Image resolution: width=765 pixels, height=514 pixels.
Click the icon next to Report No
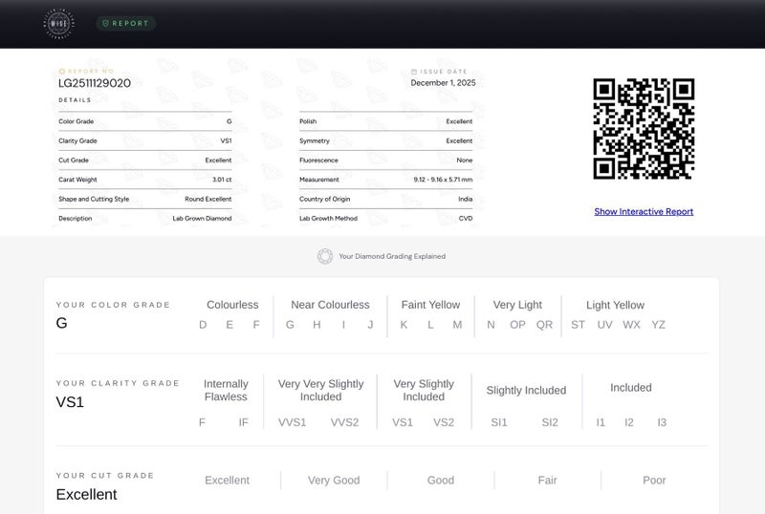61,72
